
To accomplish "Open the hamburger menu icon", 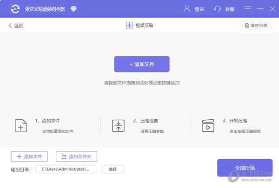I will 247,9.
